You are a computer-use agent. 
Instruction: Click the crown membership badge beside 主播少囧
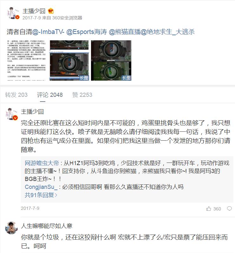click(x=51, y=11)
